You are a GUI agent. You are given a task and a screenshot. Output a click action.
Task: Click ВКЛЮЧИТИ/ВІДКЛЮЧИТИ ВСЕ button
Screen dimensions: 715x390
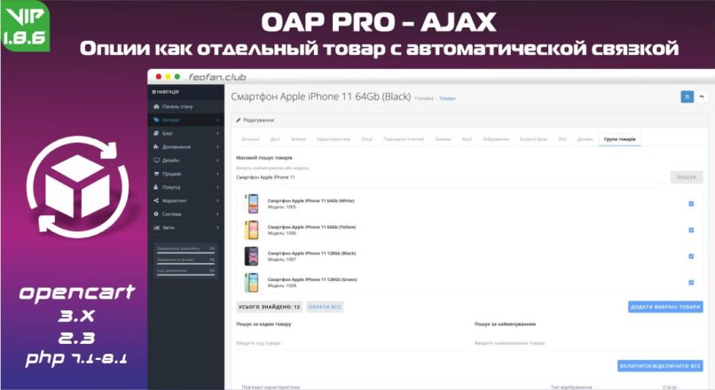pyautogui.click(x=660, y=366)
